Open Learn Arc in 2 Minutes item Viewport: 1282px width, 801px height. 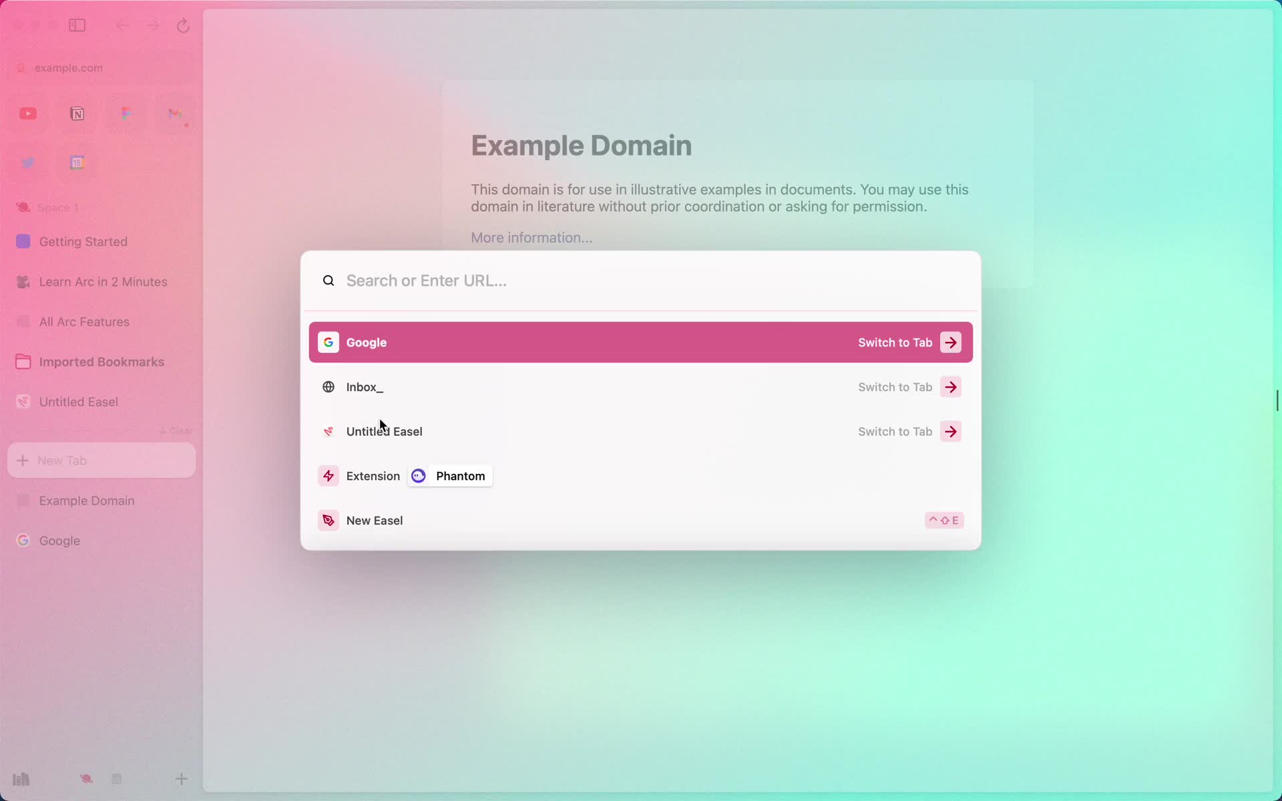[102, 282]
